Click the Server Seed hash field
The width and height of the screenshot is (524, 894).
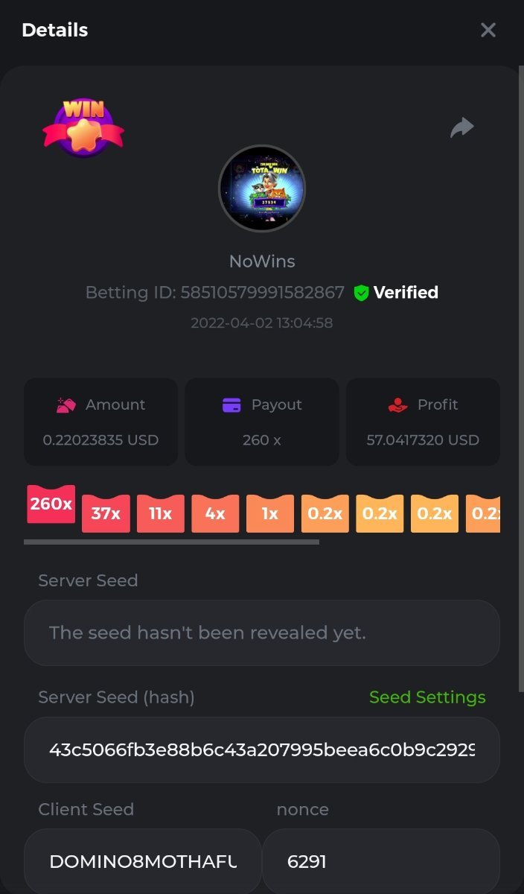(x=262, y=749)
